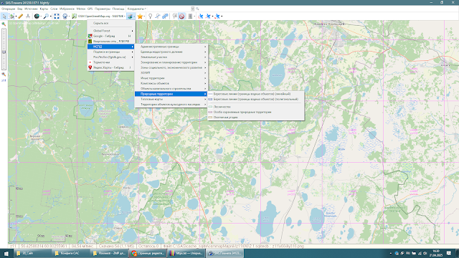Image resolution: width=459 pixels, height=258 pixels.
Task: Click the draw path icon
Action: pyautogui.click(x=158, y=16)
